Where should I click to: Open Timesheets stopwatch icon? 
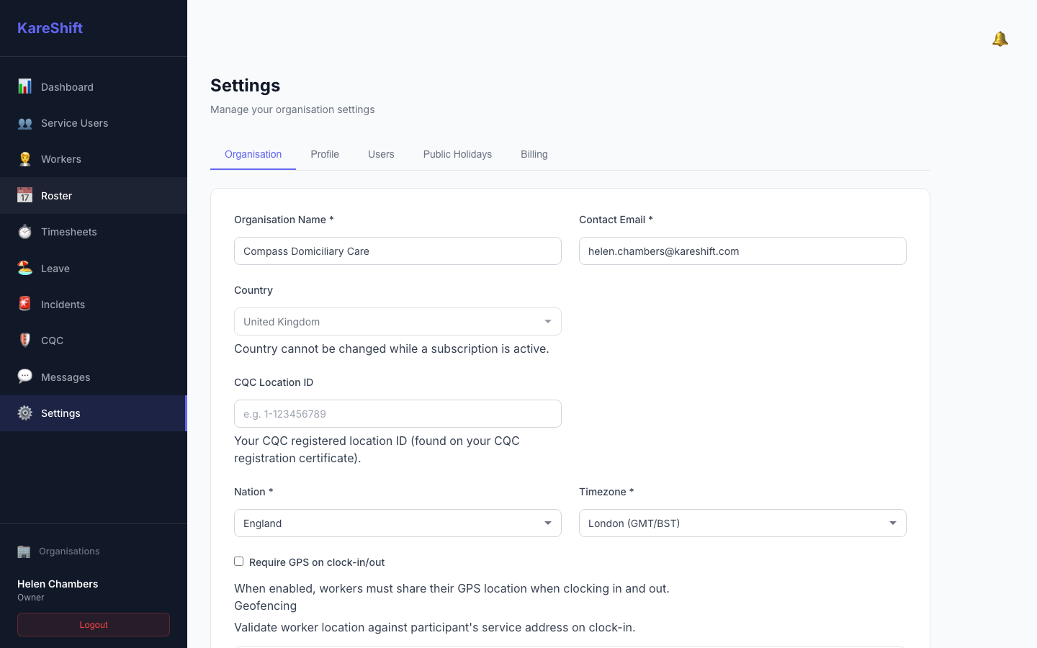coord(25,232)
